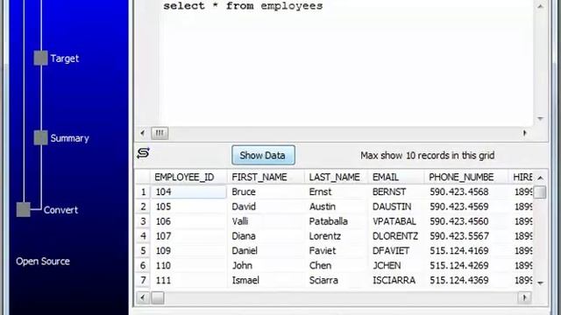Select the employee ID cell 104
Image resolution: width=561 pixels, height=315 pixels.
(x=188, y=192)
